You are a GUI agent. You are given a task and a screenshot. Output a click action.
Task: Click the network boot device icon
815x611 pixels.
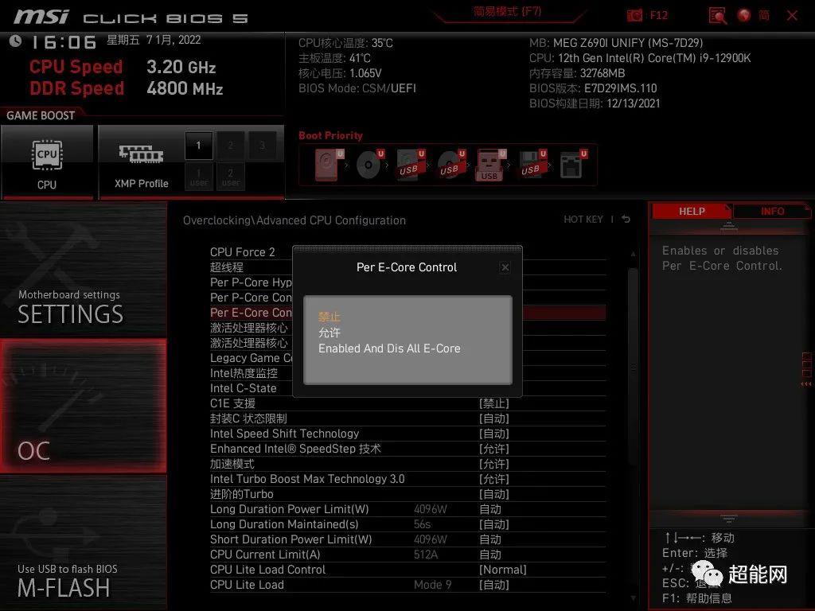[571, 165]
